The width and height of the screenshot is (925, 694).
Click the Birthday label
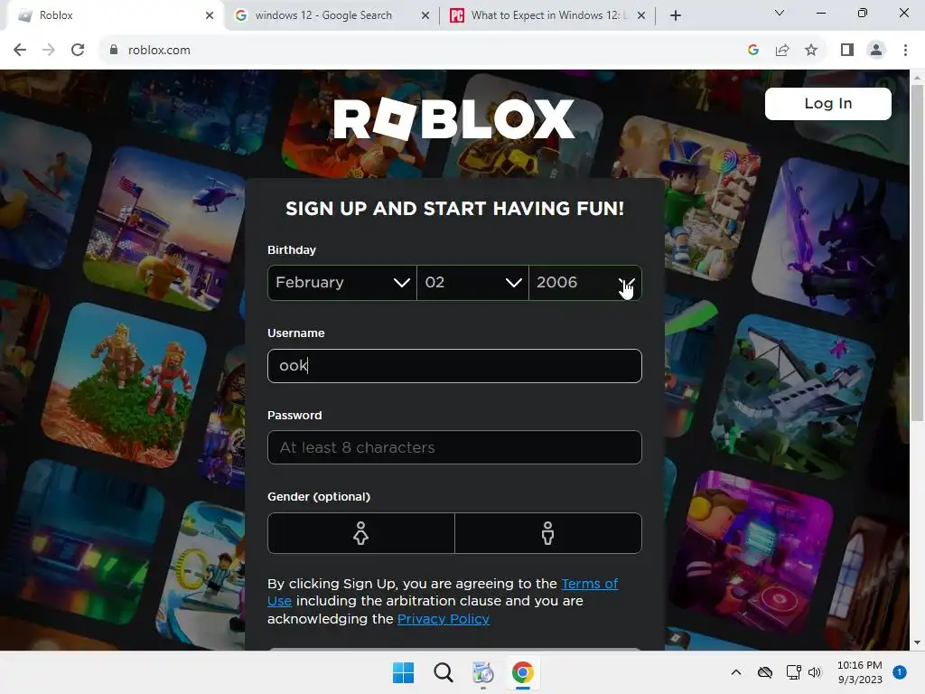tap(292, 250)
